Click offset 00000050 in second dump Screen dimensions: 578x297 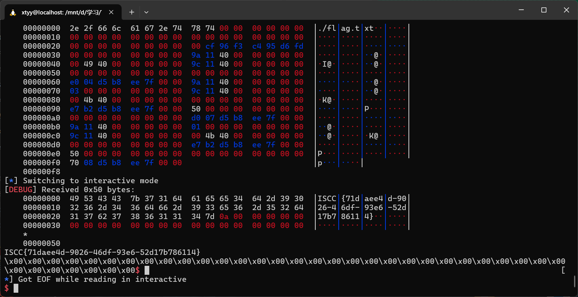(x=42, y=244)
